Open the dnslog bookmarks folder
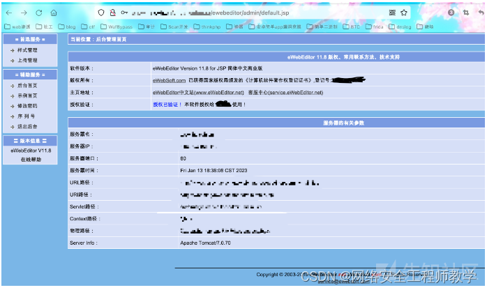The height and width of the screenshot is (290, 487). point(400,26)
